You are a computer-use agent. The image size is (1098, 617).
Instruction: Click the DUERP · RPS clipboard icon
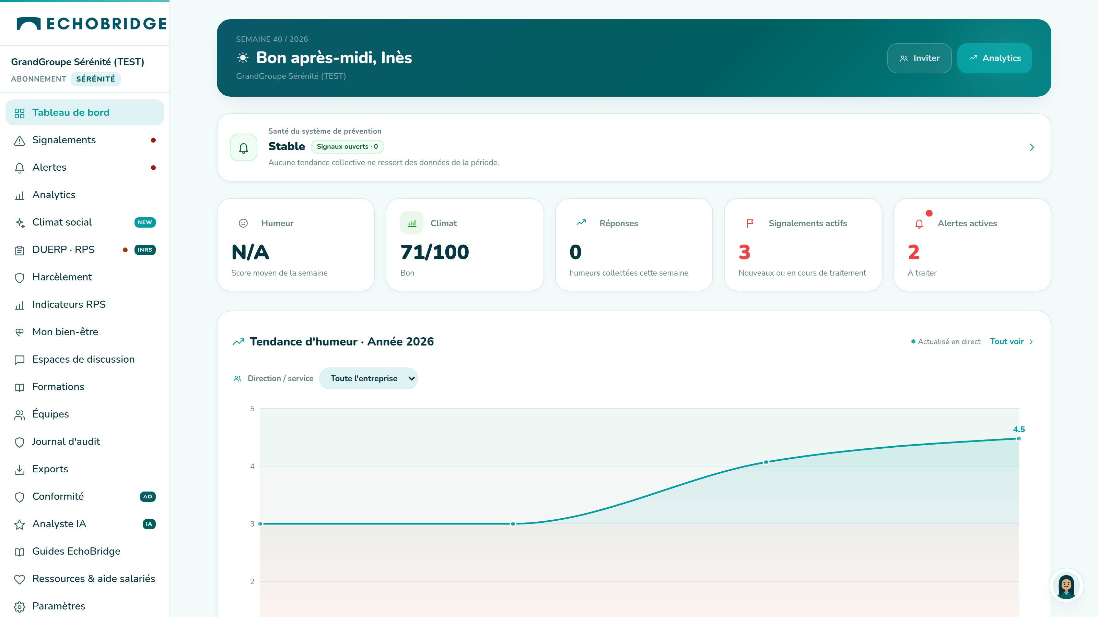tap(20, 250)
